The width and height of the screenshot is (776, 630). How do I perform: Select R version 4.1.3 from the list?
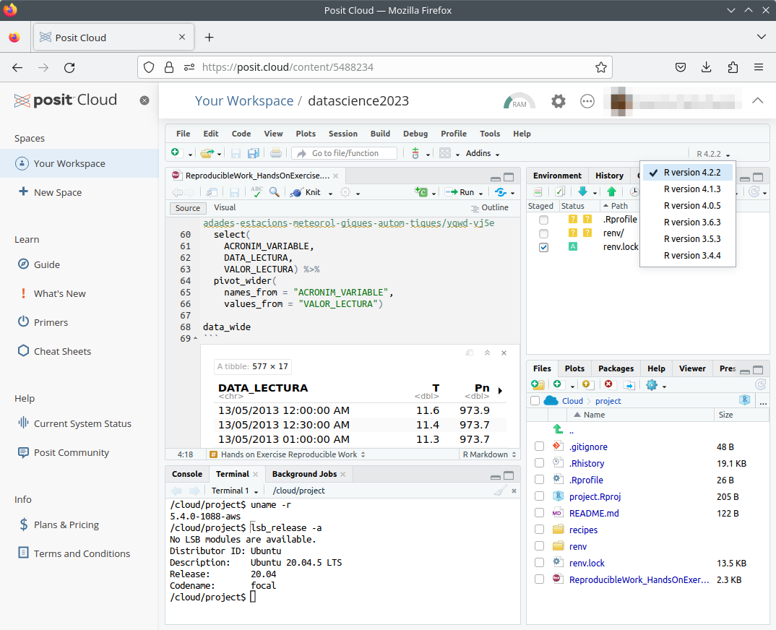click(692, 189)
